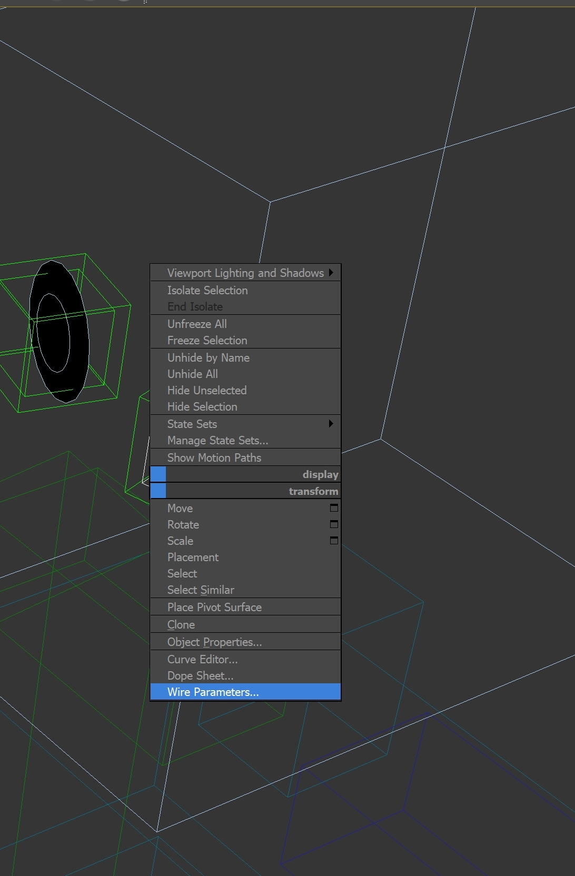Choose Isolate Selection from context menu
The height and width of the screenshot is (876, 575).
245,290
